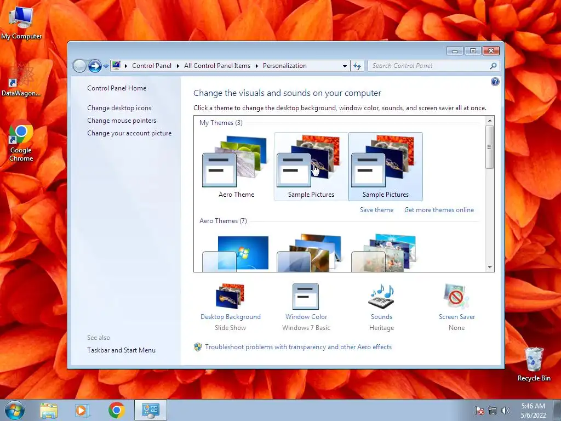This screenshot has height=421, width=561.
Task: Open Screen Saver settings icon
Action: [x=456, y=296]
